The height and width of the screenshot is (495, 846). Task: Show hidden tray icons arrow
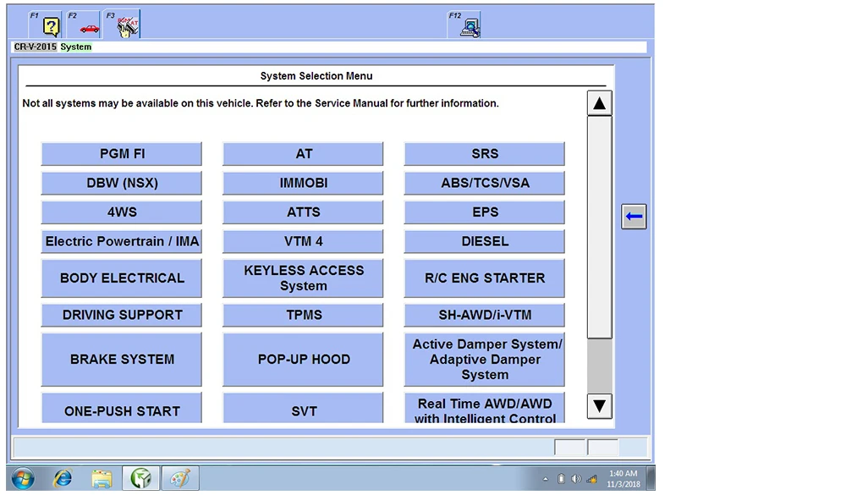click(x=546, y=479)
